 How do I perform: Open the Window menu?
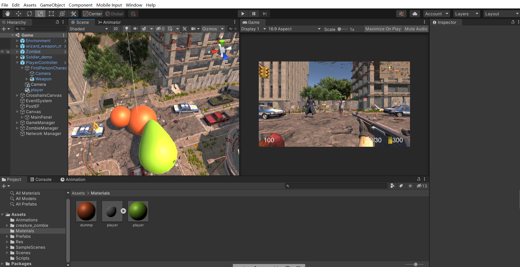click(134, 5)
